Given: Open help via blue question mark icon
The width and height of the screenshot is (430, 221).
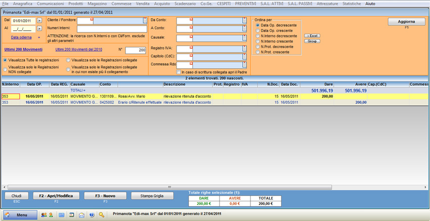Looking at the screenshot, I should (x=92, y=215).
